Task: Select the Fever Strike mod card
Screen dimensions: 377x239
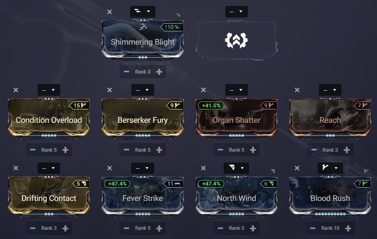Action: 143,196
